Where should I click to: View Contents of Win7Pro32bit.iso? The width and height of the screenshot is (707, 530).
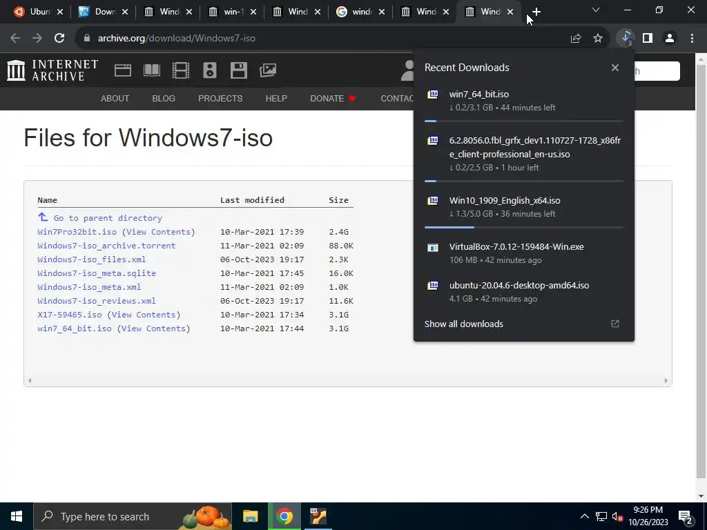(158, 232)
